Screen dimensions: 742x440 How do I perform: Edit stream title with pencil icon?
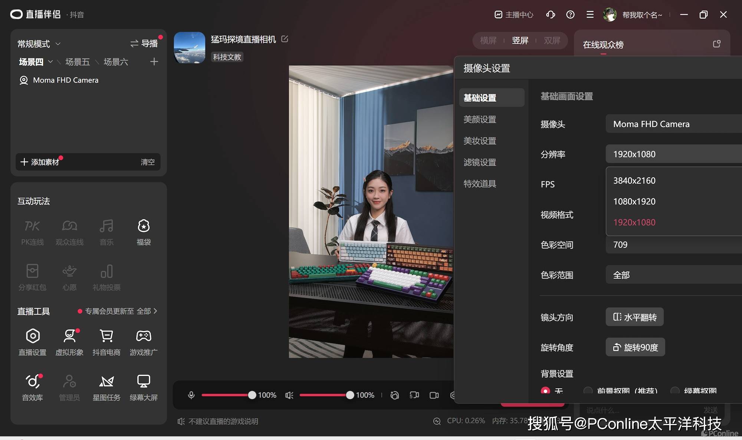[x=285, y=39]
